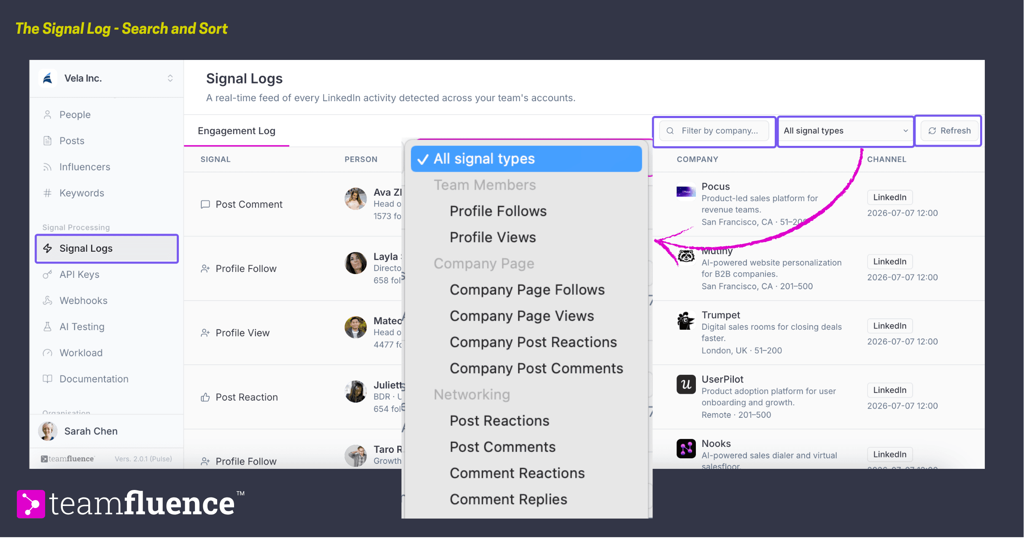This screenshot has height=538, width=1024.
Task: Pick Comment Replies in the dropdown
Action: pos(508,500)
